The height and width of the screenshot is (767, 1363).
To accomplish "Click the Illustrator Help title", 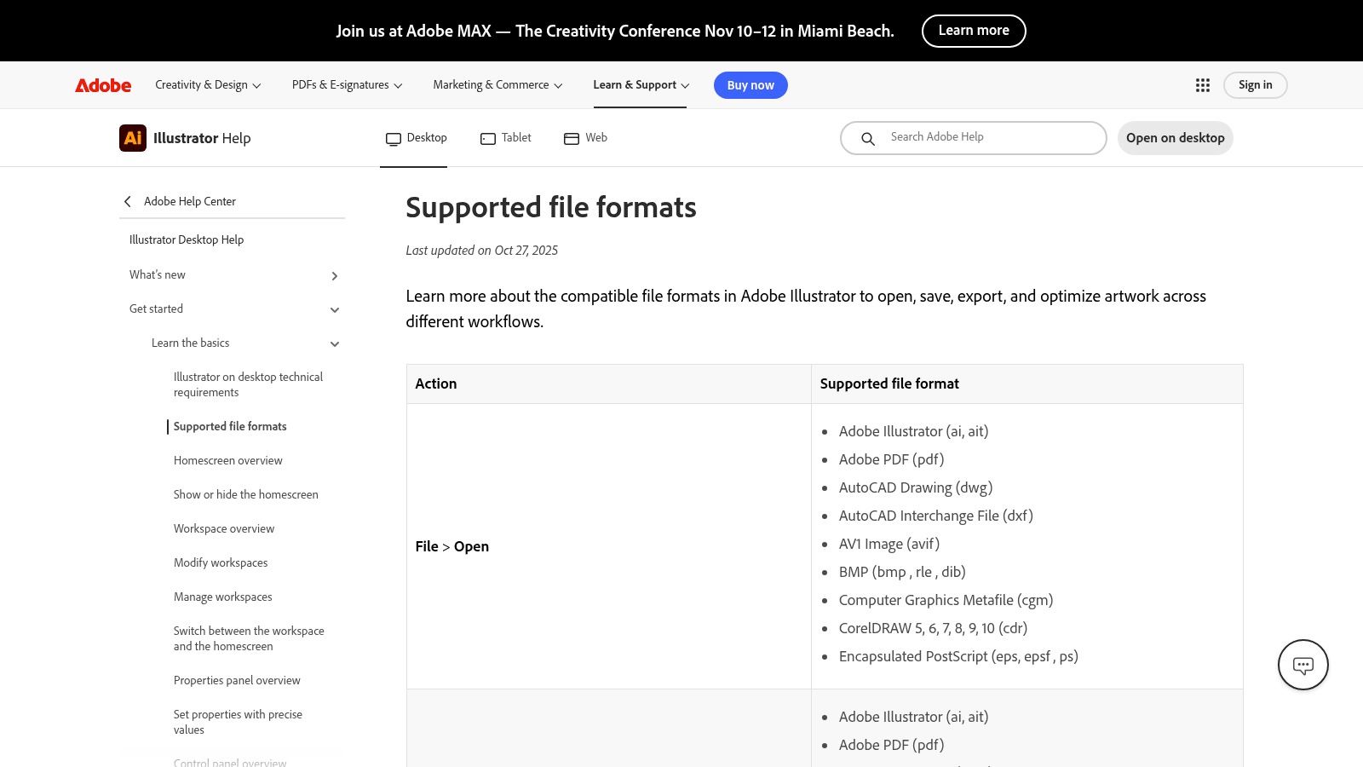I will [202, 138].
